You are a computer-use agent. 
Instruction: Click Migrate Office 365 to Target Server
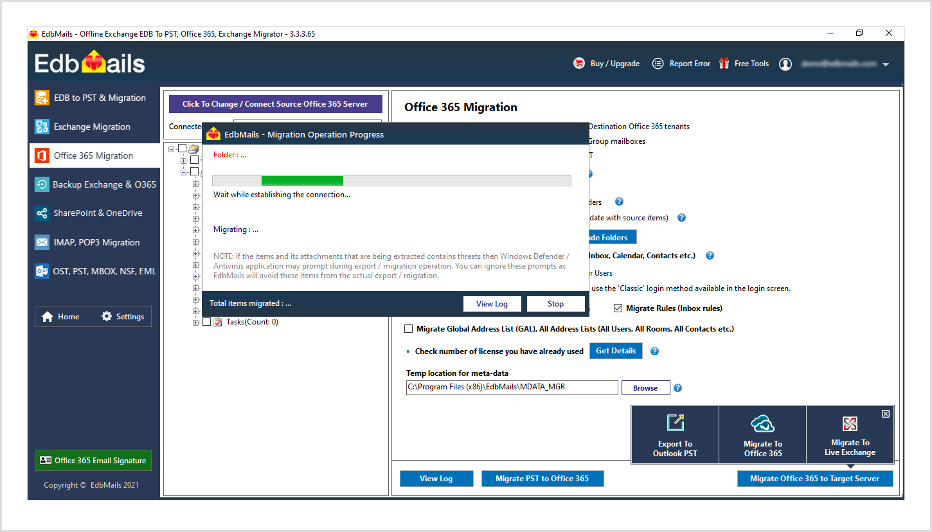coord(815,479)
